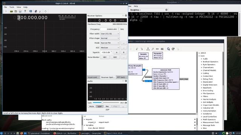The image size is (241, 135).
Task: Open the remote control icon in Gqrx toolbar
Action: [x=36, y=11]
